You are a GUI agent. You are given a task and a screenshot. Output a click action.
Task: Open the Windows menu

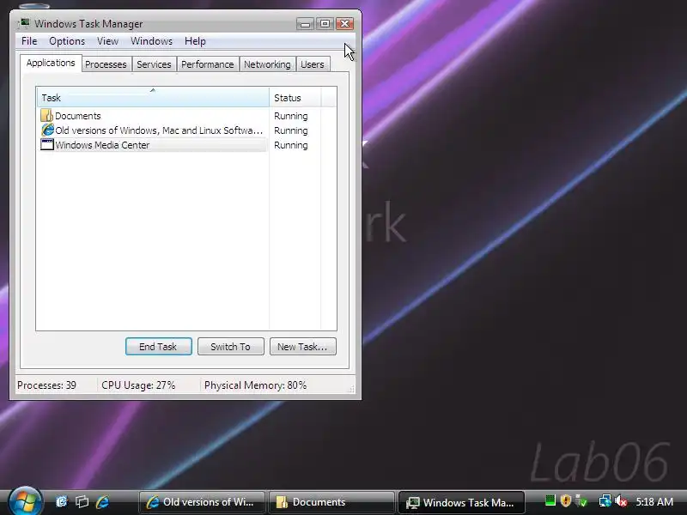[x=152, y=41]
